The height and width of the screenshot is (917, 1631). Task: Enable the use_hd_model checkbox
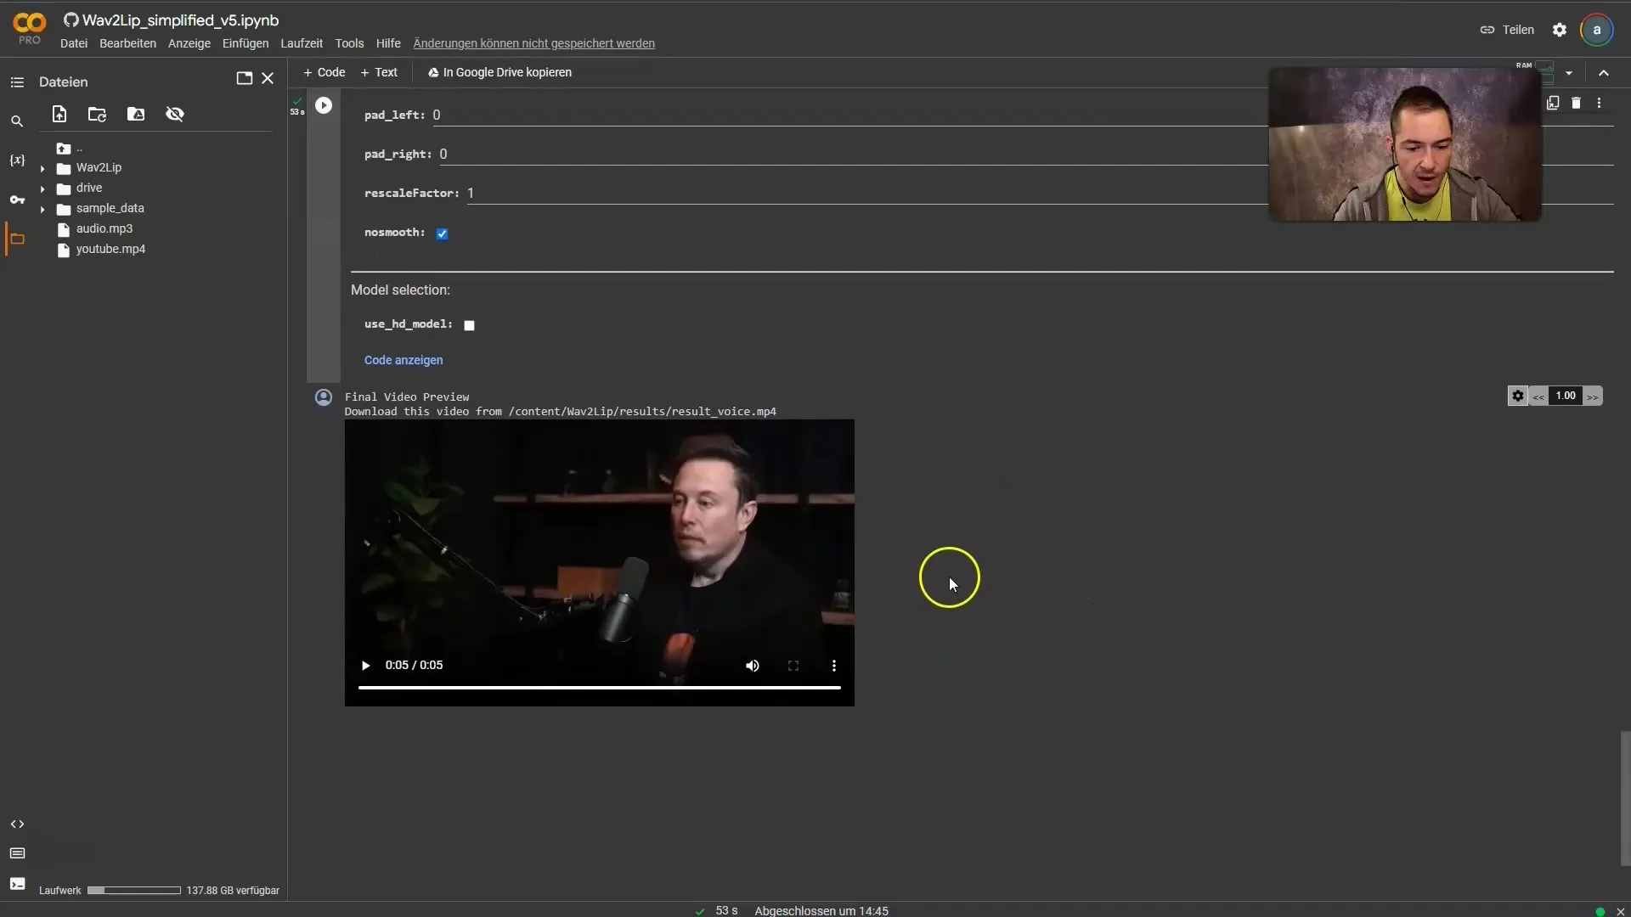469,325
